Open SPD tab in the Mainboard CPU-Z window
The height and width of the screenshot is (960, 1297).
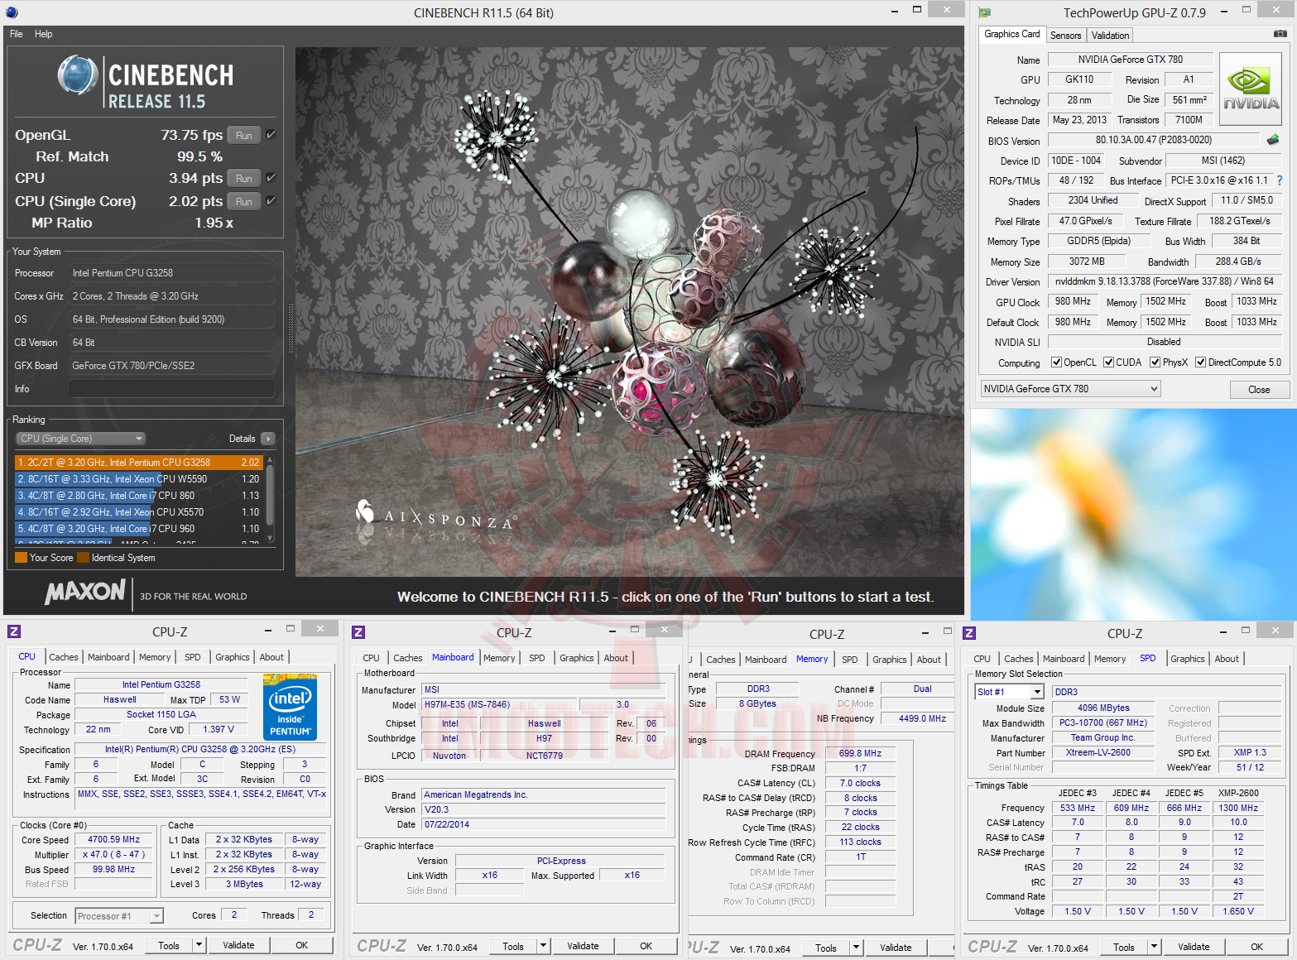coord(537,658)
